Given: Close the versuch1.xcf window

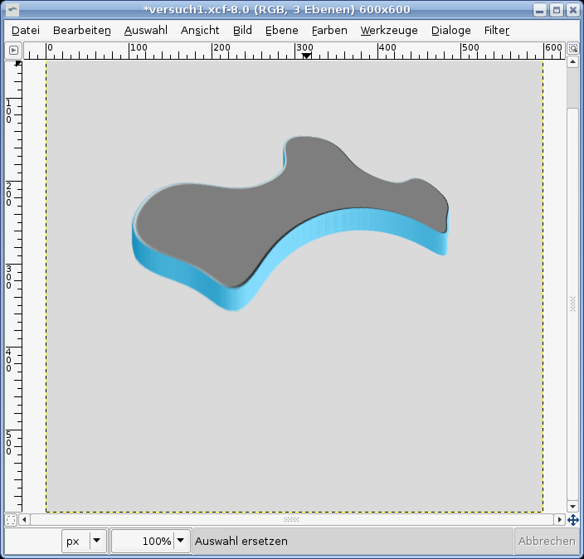Looking at the screenshot, I should point(573,10).
